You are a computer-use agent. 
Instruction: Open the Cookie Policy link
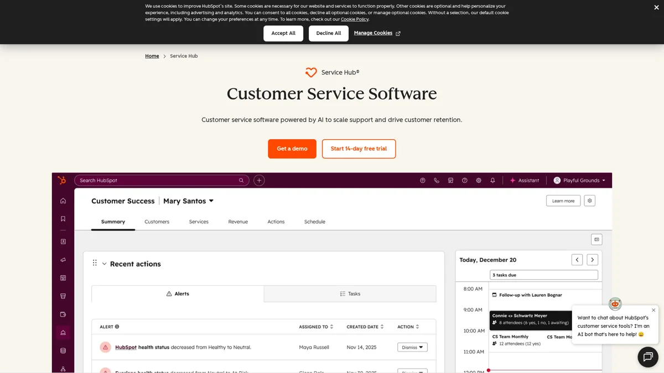click(x=355, y=19)
